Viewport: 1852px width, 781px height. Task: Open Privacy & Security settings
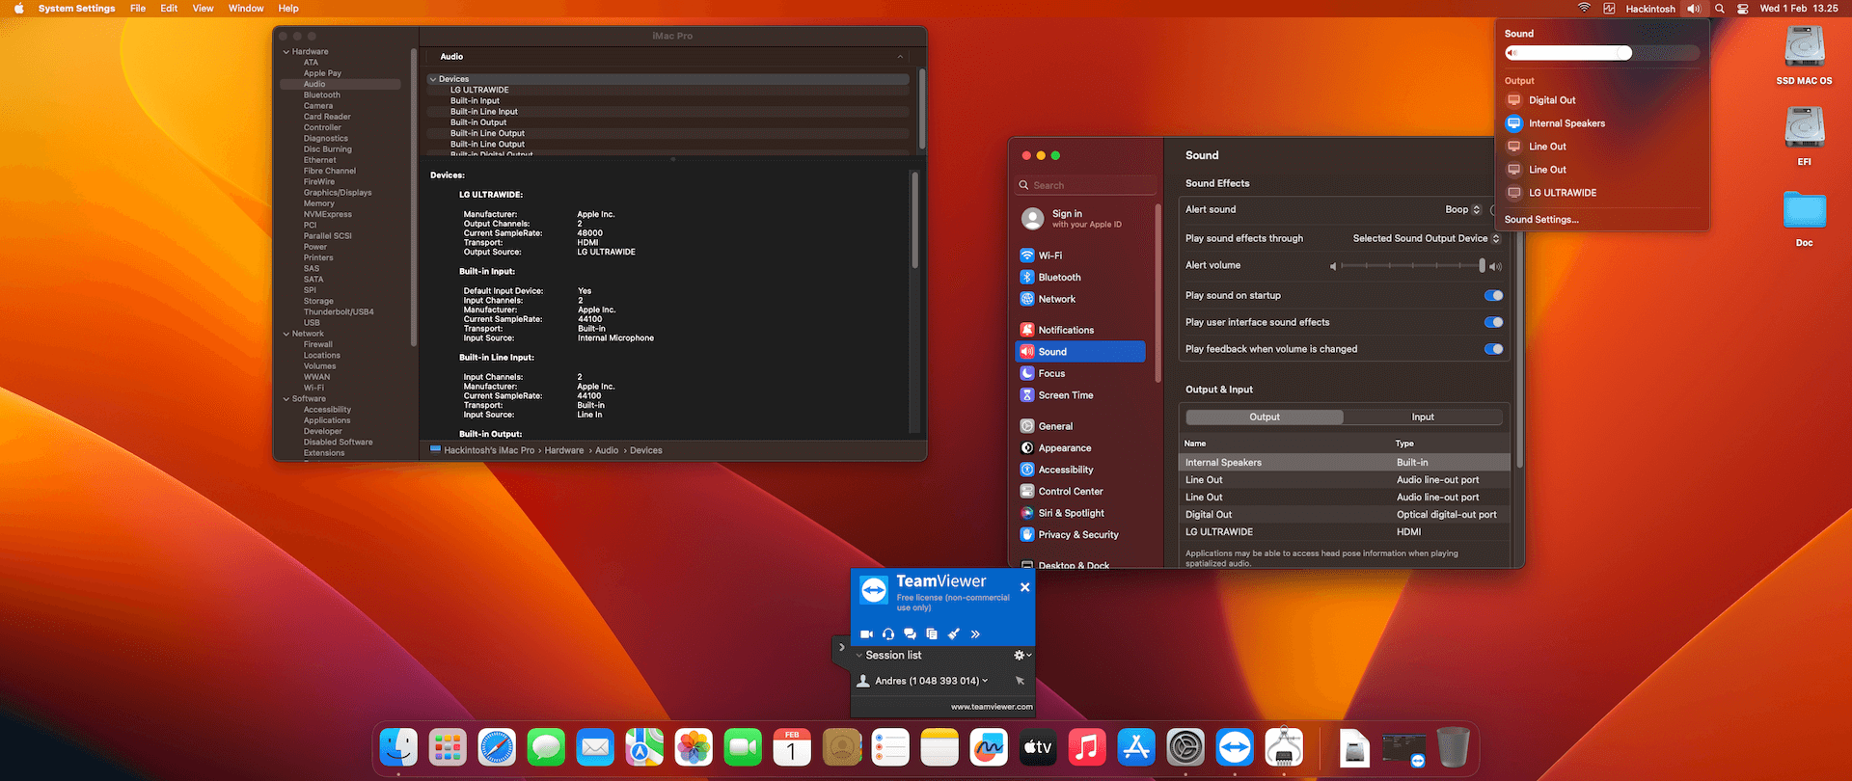pos(1080,535)
